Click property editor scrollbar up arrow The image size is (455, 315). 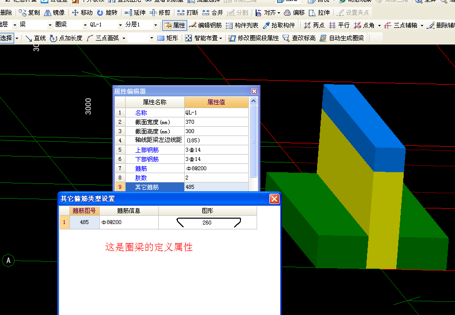253,101
